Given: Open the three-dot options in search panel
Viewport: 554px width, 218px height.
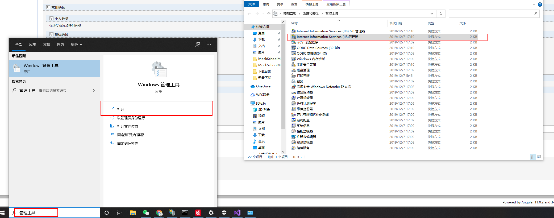Looking at the screenshot, I should [x=209, y=45].
